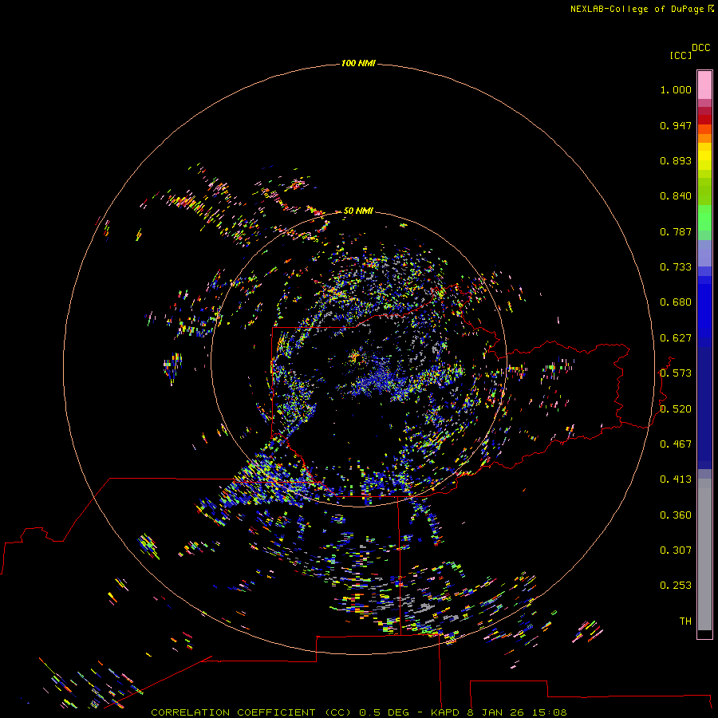Screen dimensions: 718x718
Task: Click the TH threshold label
Action: [x=685, y=621]
